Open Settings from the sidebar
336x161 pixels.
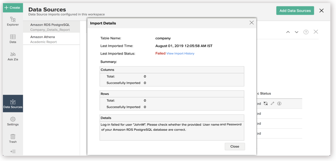tap(13, 121)
